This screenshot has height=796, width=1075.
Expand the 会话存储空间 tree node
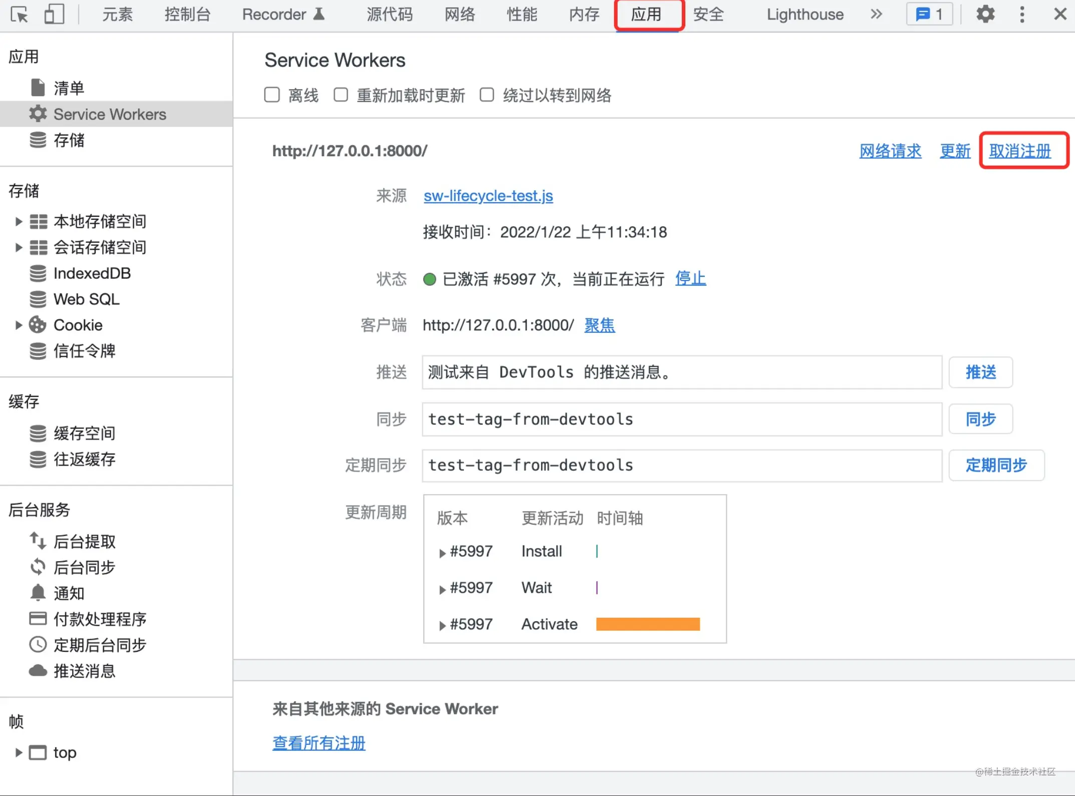19,247
